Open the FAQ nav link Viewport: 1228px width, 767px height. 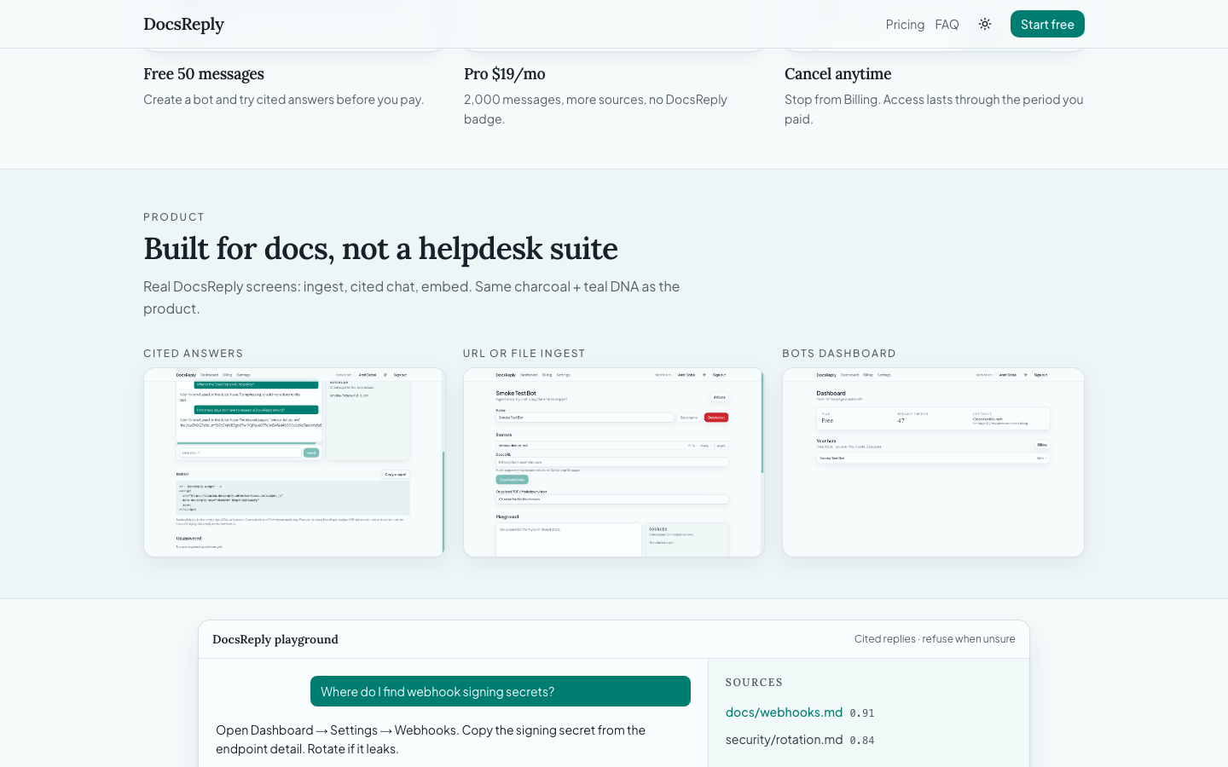947,24
